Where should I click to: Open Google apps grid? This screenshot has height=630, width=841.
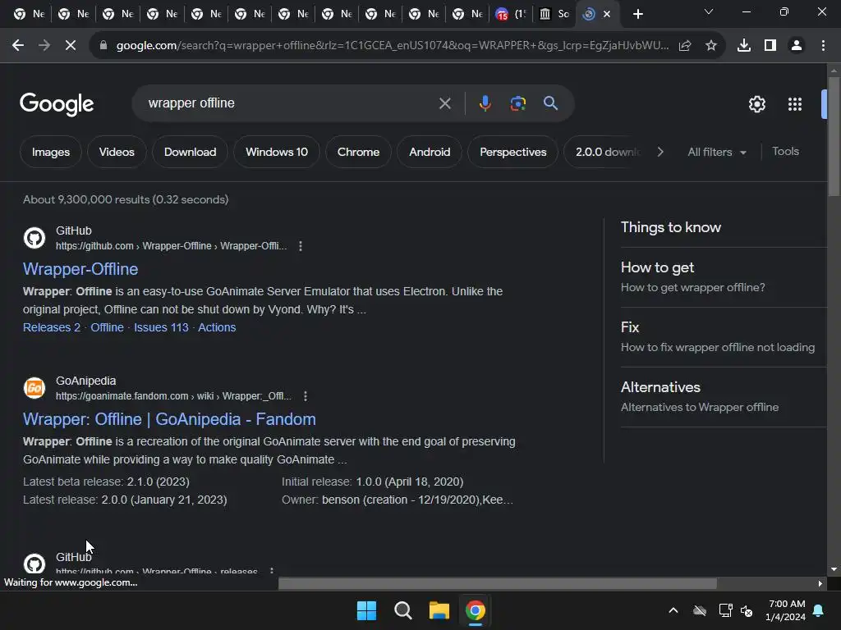794,104
